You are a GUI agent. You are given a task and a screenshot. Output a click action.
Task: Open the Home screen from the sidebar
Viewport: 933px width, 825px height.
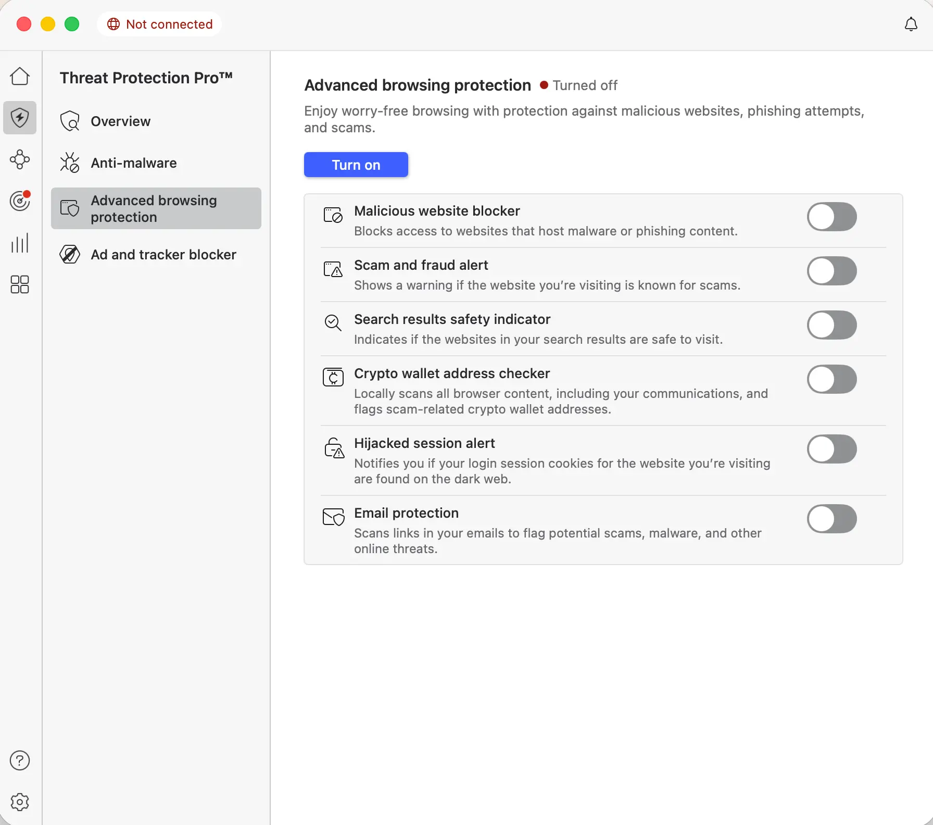tap(19, 76)
